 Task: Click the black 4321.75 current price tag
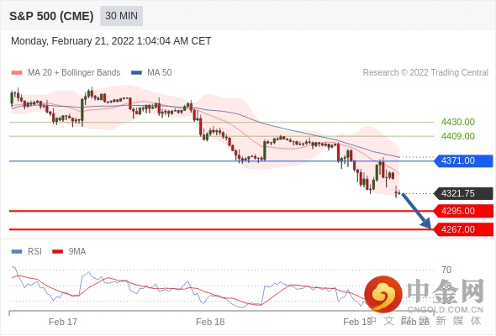[x=463, y=193]
